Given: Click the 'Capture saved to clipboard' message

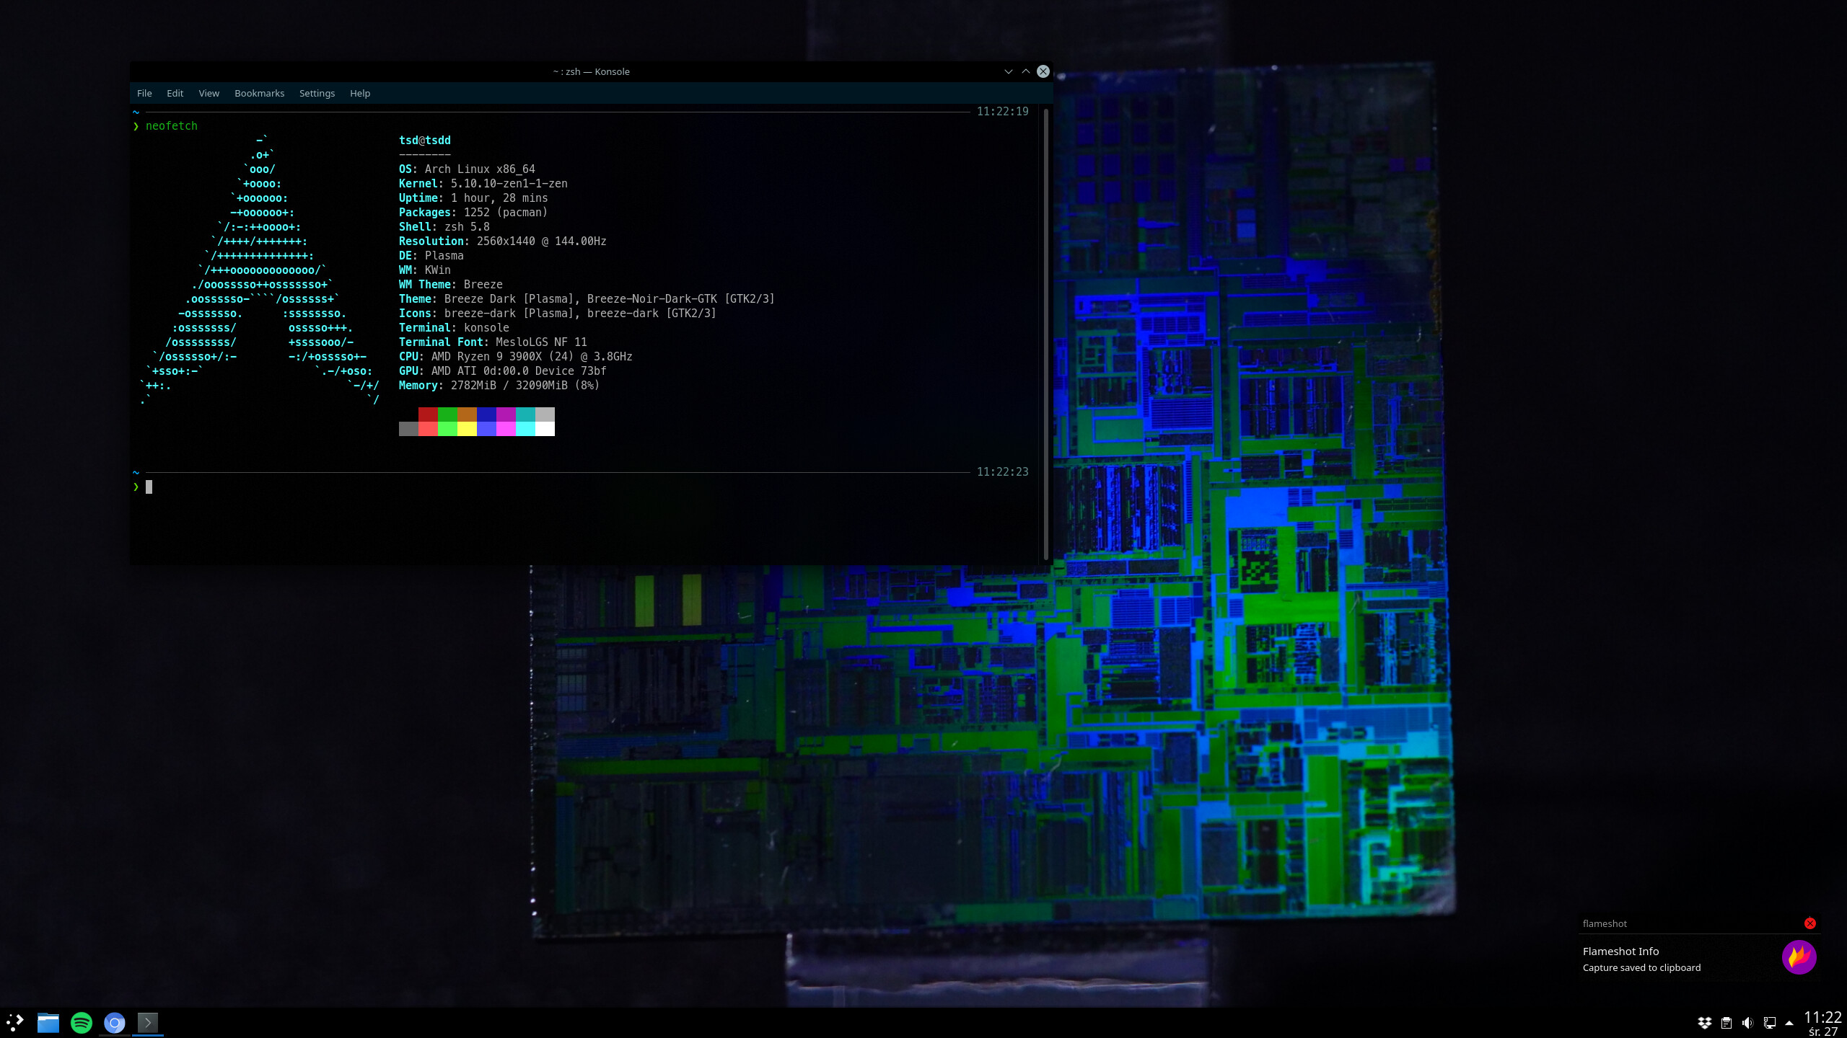Looking at the screenshot, I should coord(1641,967).
